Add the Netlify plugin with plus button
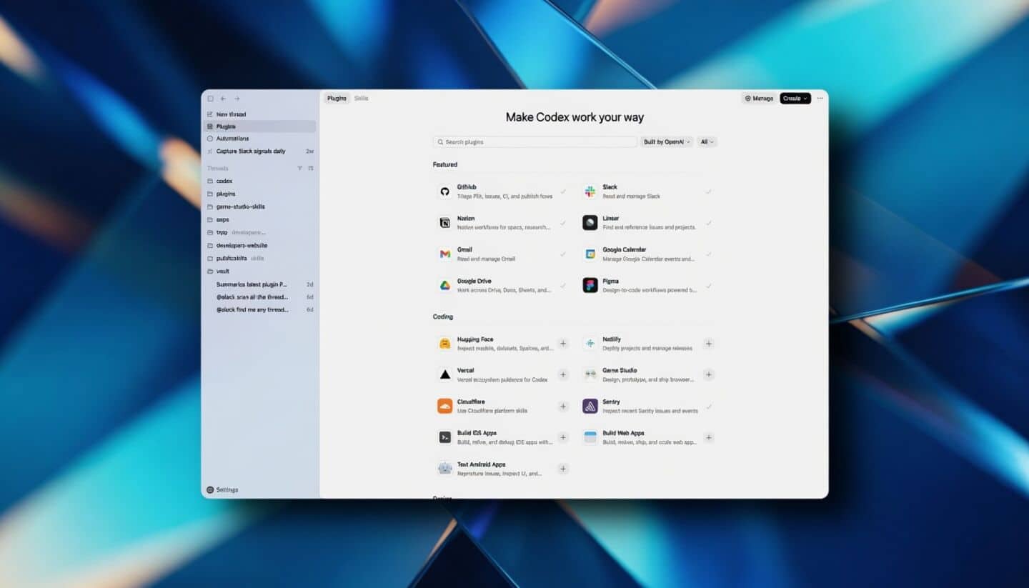The height and width of the screenshot is (588, 1029). click(x=708, y=344)
